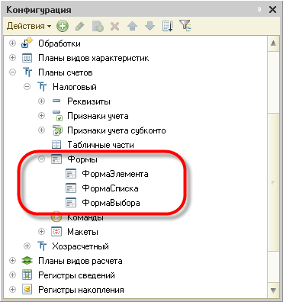Click the Copy object toolbar icon

tap(98, 26)
